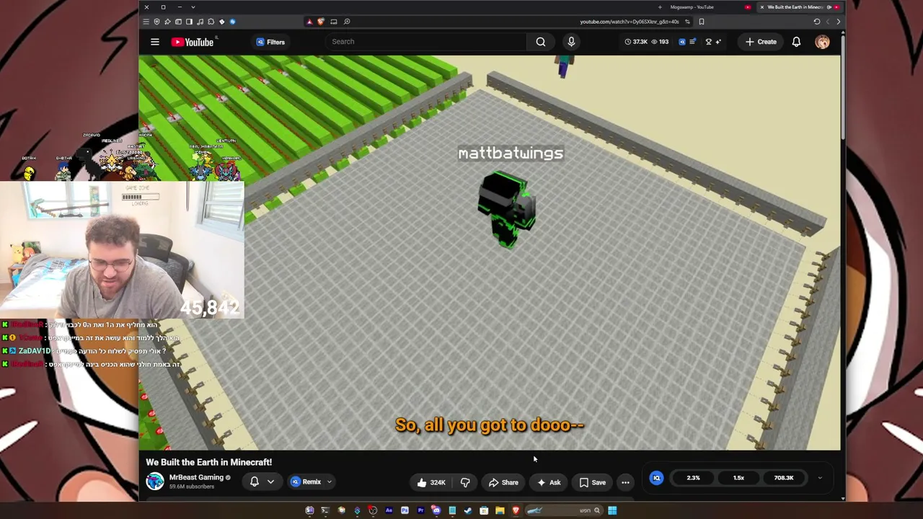Open the YouTube notifications bell
The height and width of the screenshot is (519, 923).
point(796,42)
